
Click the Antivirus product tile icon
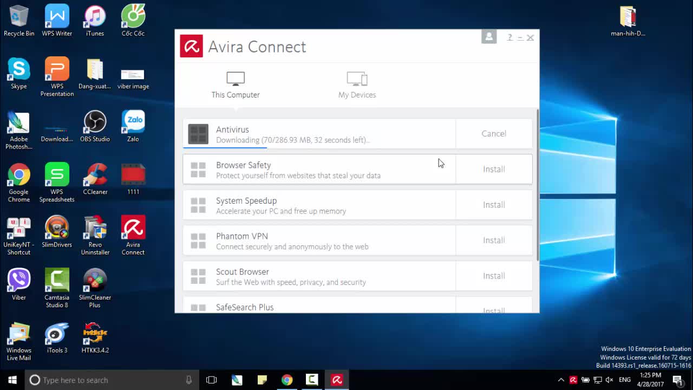click(198, 134)
